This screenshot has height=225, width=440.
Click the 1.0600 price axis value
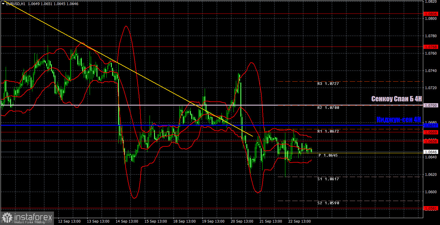coord(431,192)
